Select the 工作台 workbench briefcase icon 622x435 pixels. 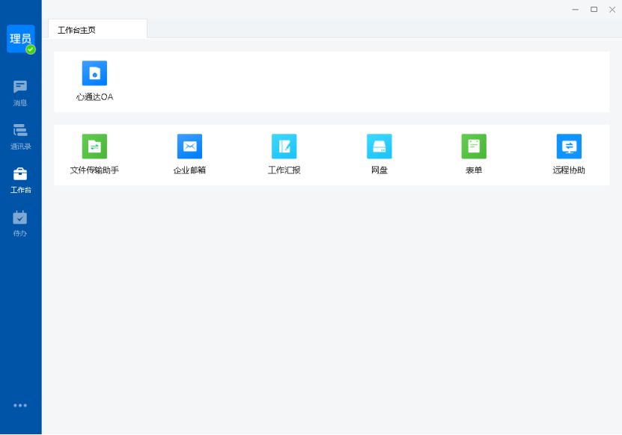tap(20, 174)
